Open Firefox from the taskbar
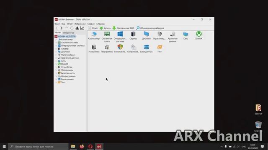The height and width of the screenshot is (150, 268). (82, 146)
